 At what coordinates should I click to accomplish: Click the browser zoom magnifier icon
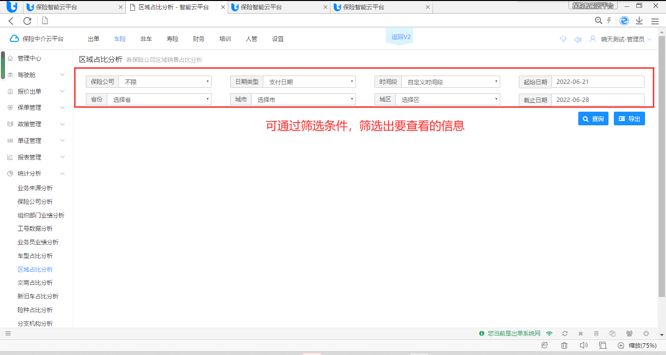tap(599, 20)
